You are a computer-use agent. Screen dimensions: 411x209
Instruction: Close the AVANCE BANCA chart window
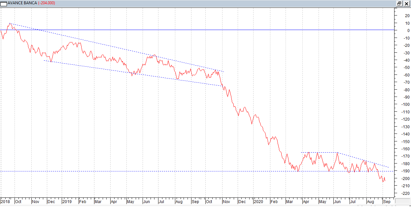406,3
